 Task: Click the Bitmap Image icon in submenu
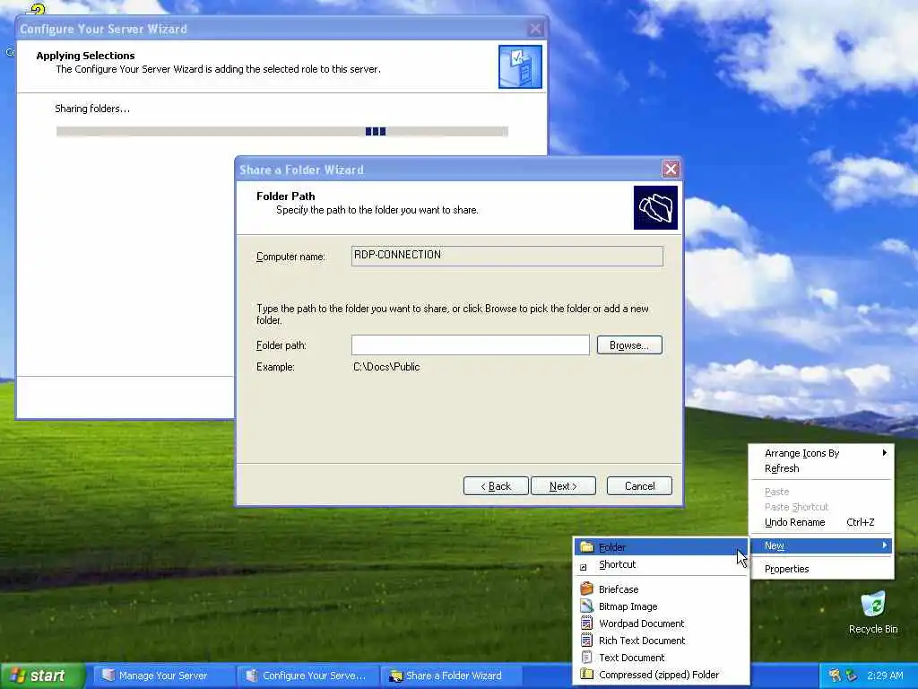coord(586,606)
